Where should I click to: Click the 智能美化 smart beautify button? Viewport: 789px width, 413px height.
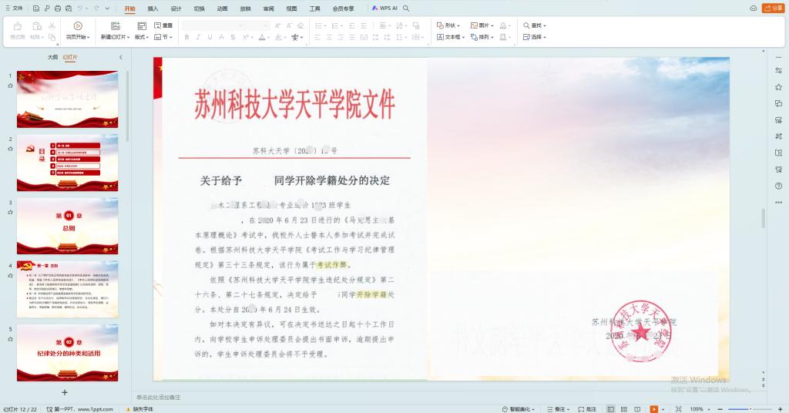pos(519,409)
